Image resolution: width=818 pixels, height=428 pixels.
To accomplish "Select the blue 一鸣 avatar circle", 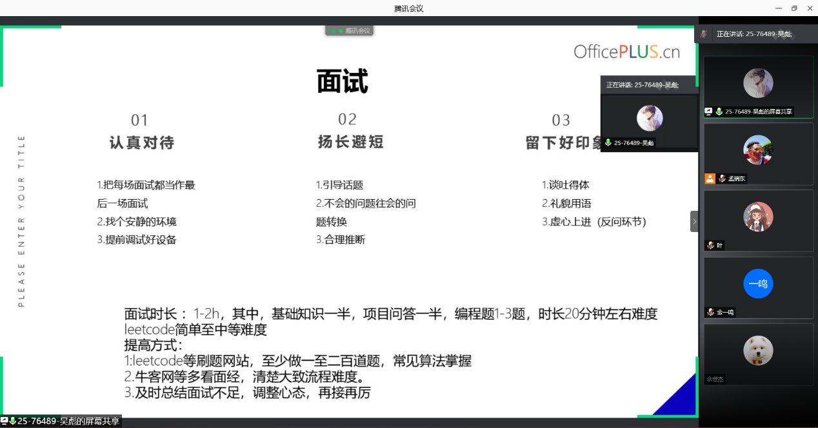I will (758, 284).
